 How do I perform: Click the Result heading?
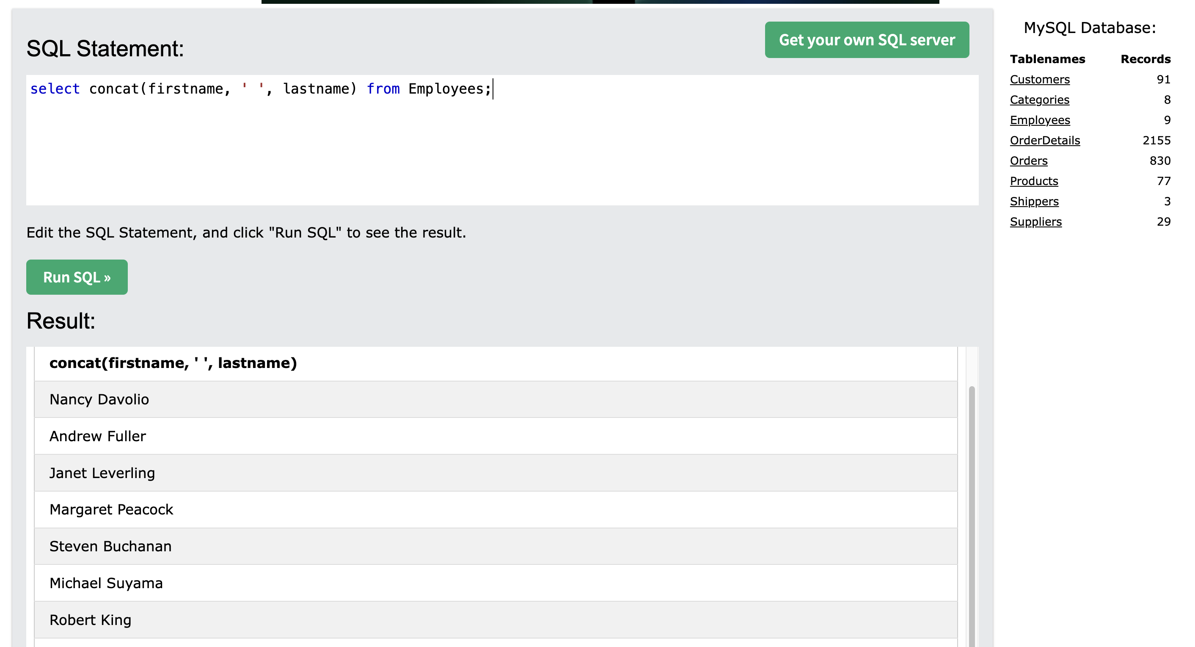tap(61, 321)
